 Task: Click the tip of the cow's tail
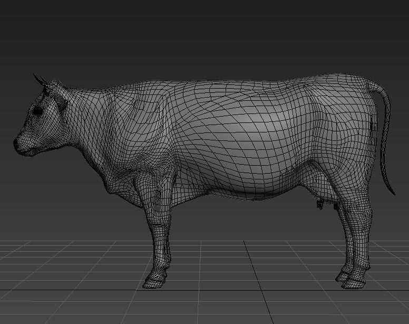(393, 192)
